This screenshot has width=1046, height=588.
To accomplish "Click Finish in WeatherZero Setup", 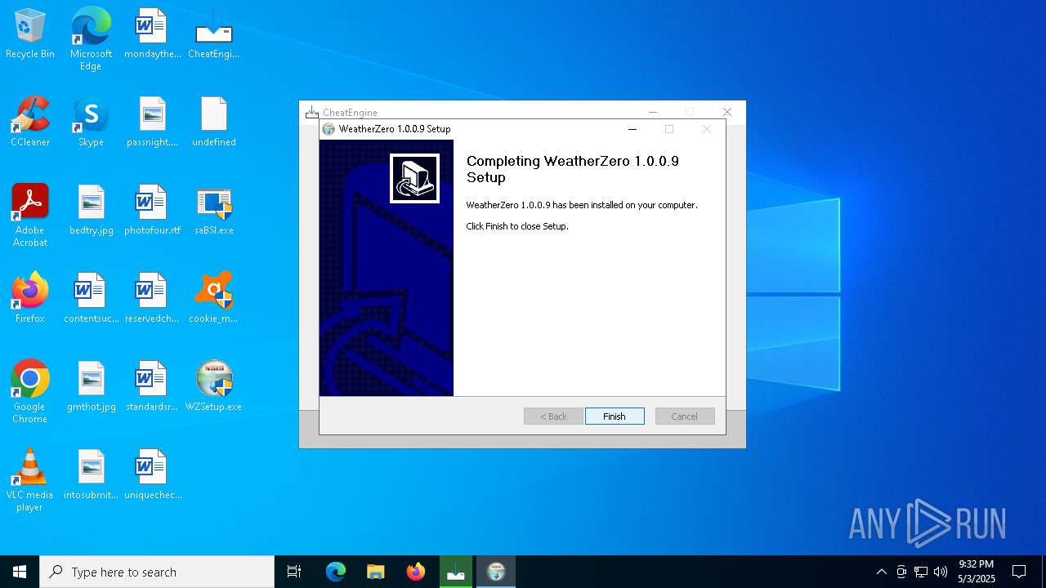I will (x=615, y=416).
